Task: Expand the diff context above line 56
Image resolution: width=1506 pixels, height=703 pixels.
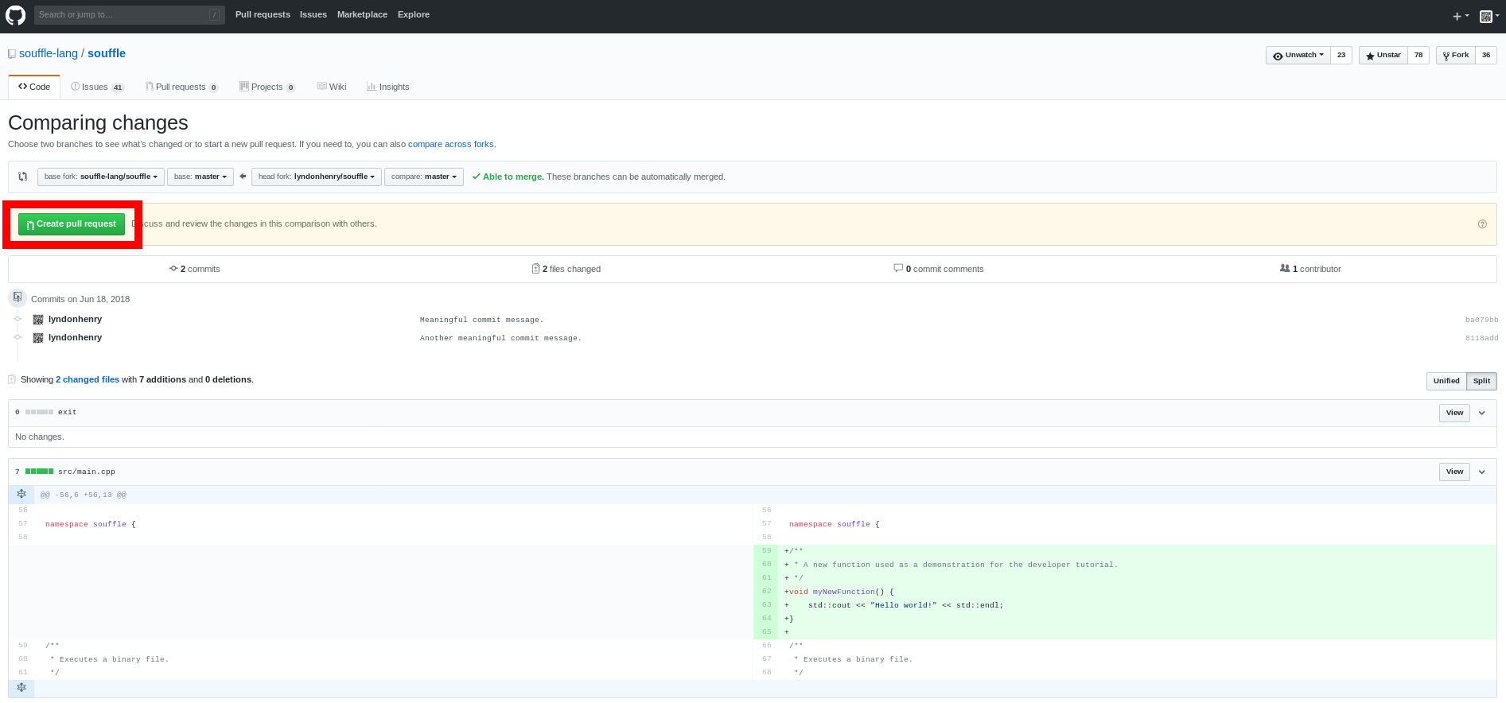Action: tap(21, 494)
